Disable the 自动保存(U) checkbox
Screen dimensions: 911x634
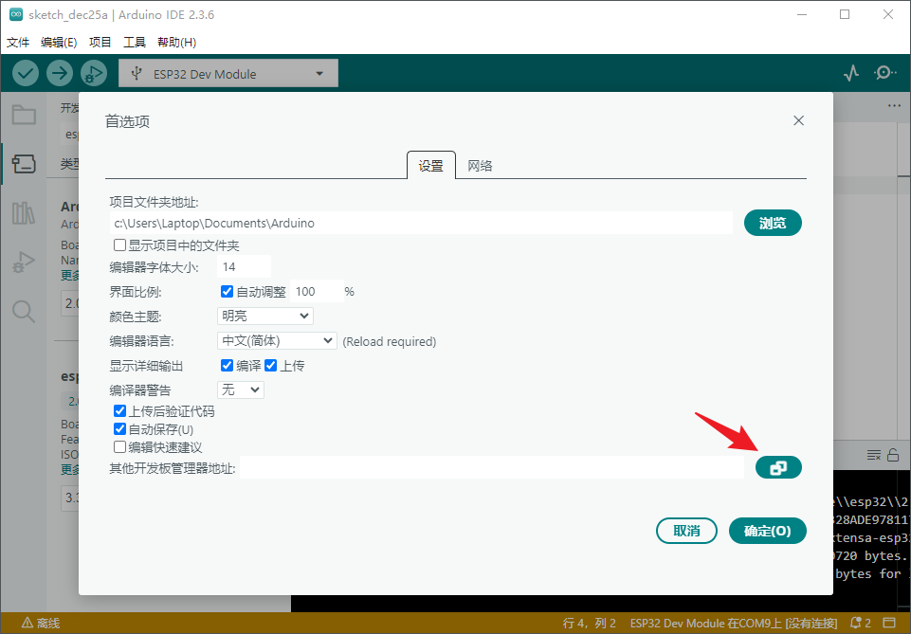point(119,428)
